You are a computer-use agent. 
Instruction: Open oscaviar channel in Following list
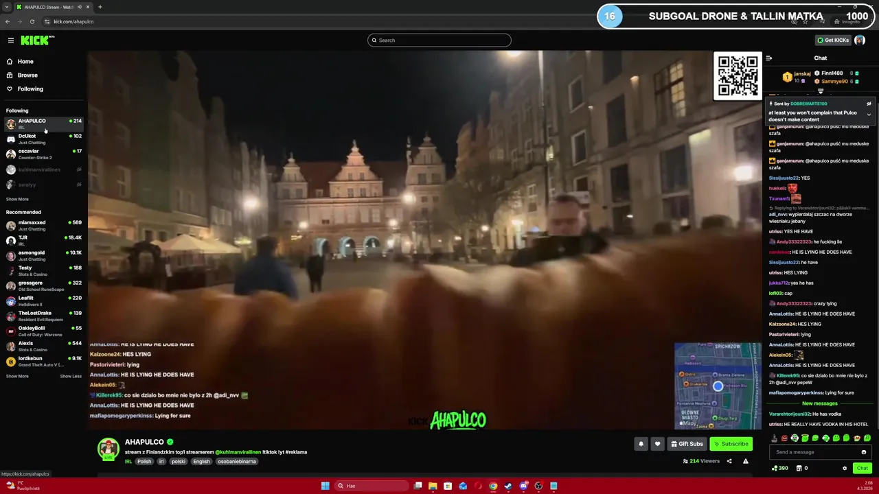[x=44, y=154]
